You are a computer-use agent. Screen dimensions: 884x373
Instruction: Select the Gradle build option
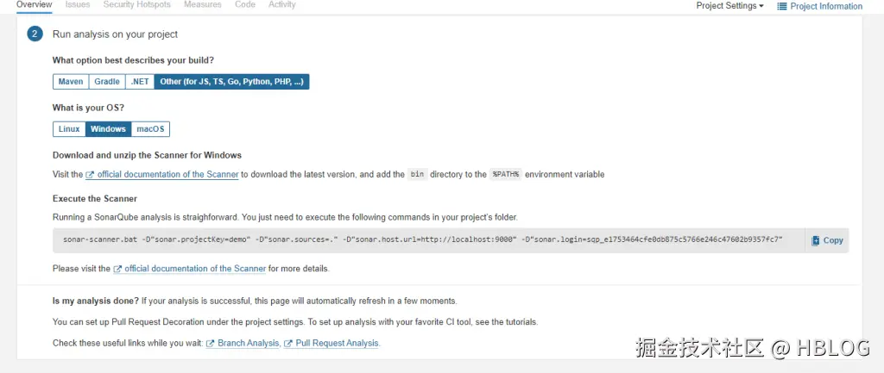tap(107, 82)
